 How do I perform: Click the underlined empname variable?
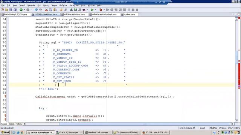click(84, 120)
